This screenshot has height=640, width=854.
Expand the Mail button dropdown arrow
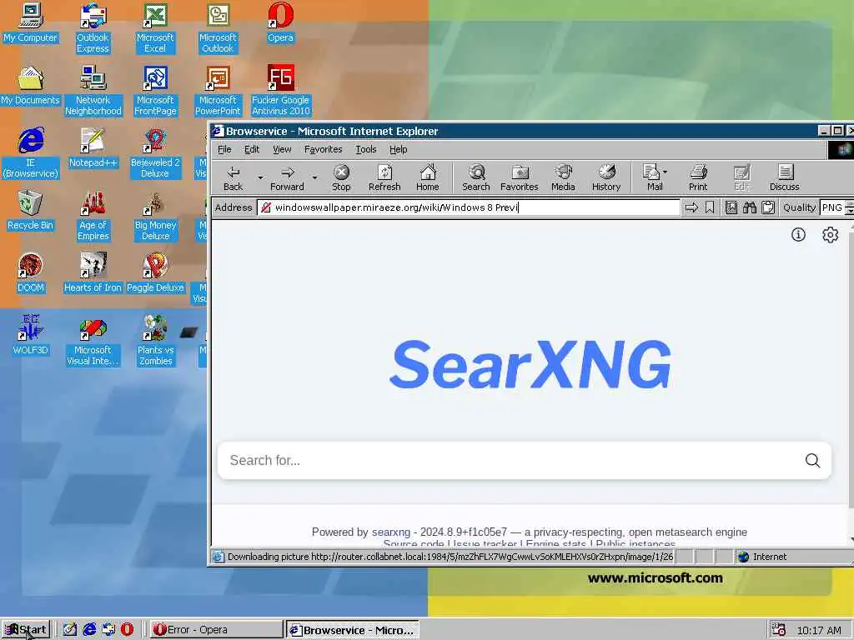click(665, 172)
